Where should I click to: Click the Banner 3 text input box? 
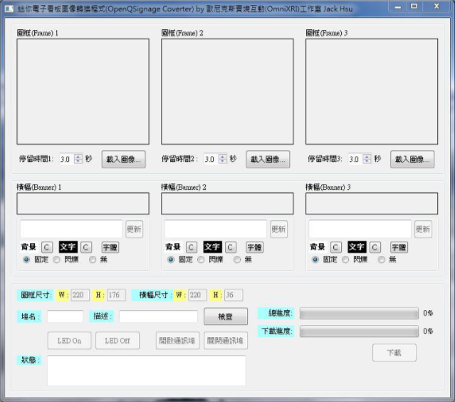pyautogui.click(x=360, y=229)
